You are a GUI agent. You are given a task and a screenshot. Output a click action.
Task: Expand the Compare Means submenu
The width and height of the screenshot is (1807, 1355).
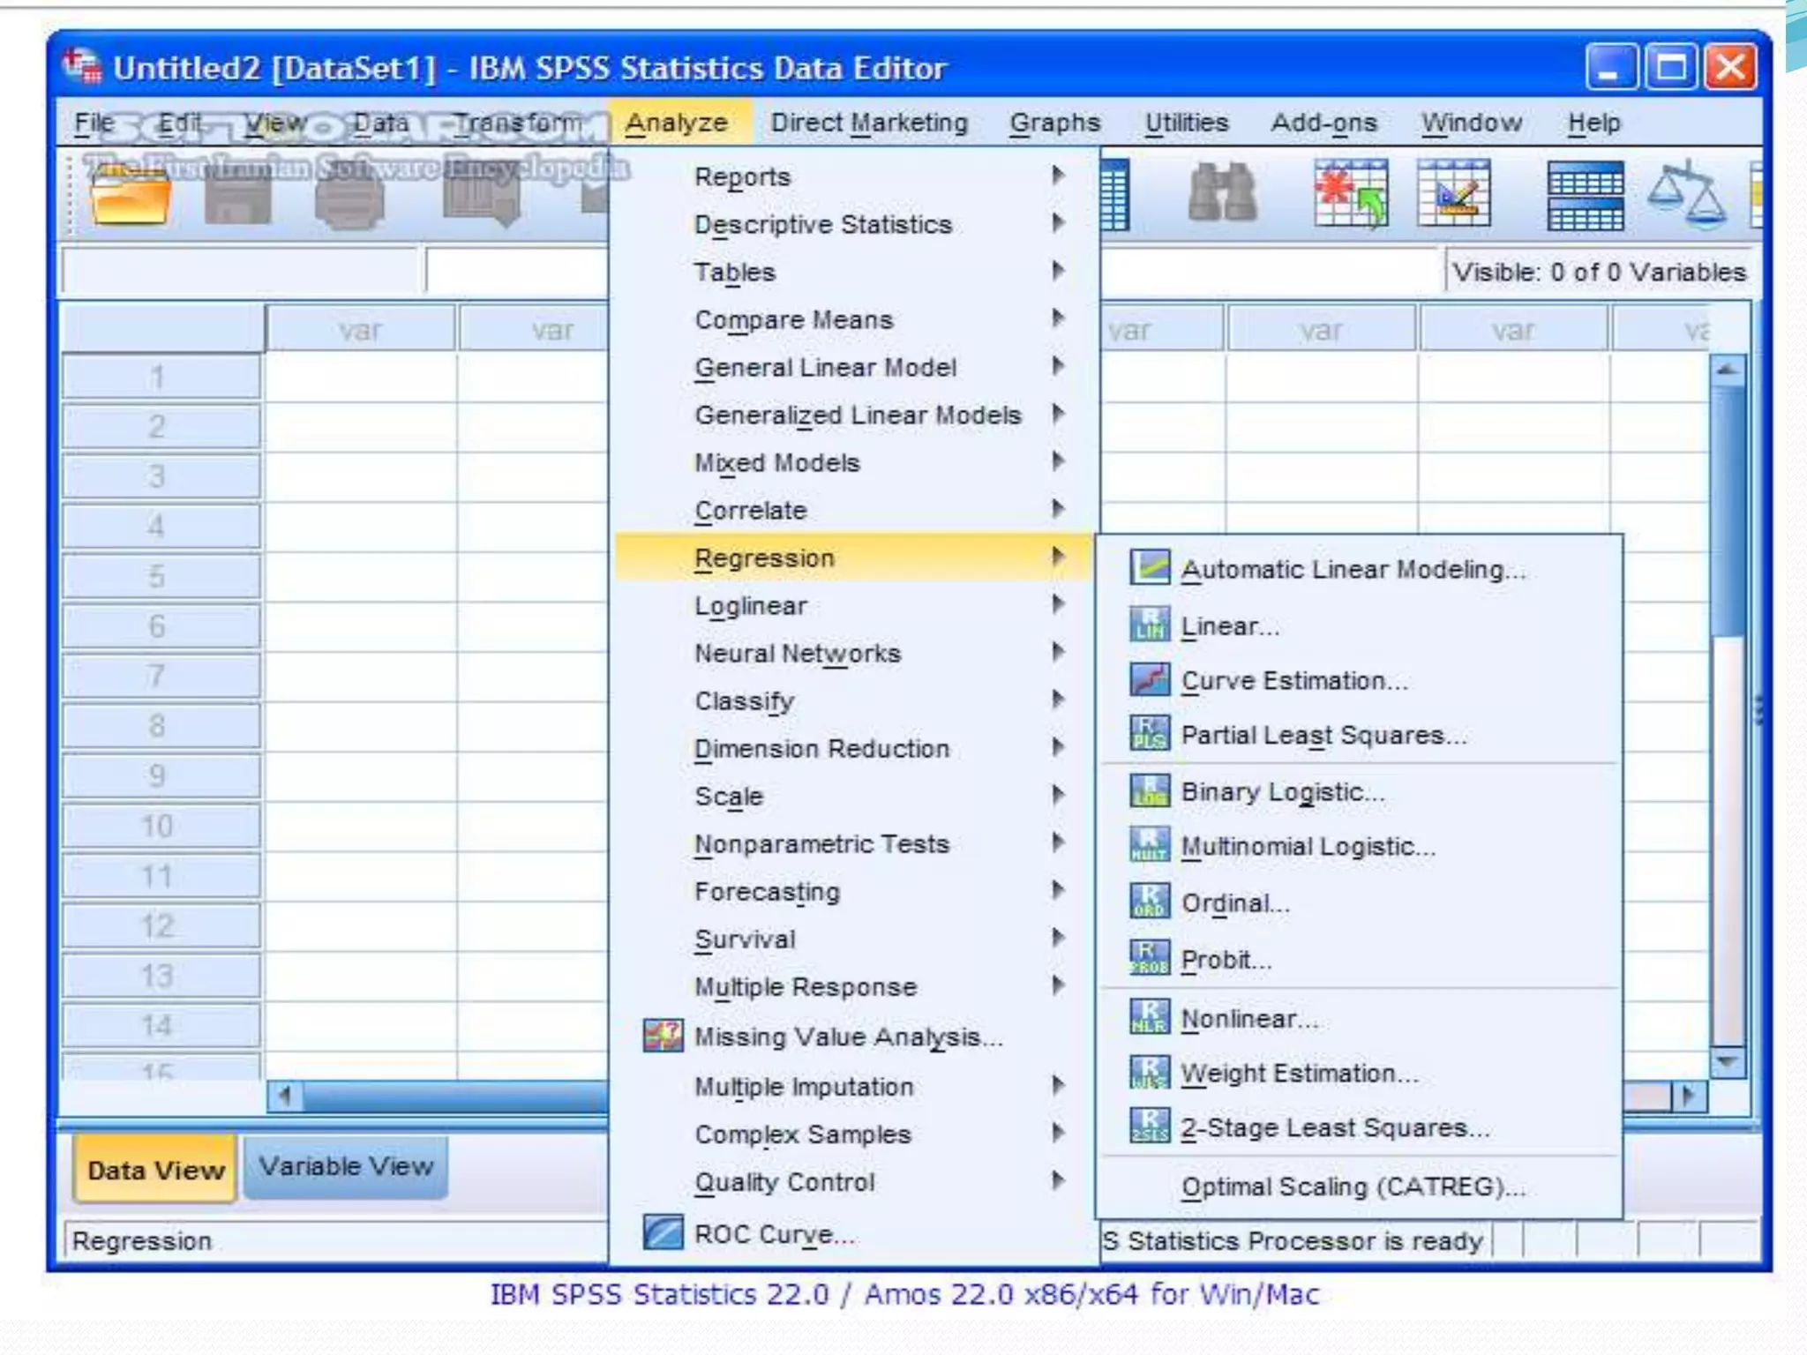coord(793,320)
